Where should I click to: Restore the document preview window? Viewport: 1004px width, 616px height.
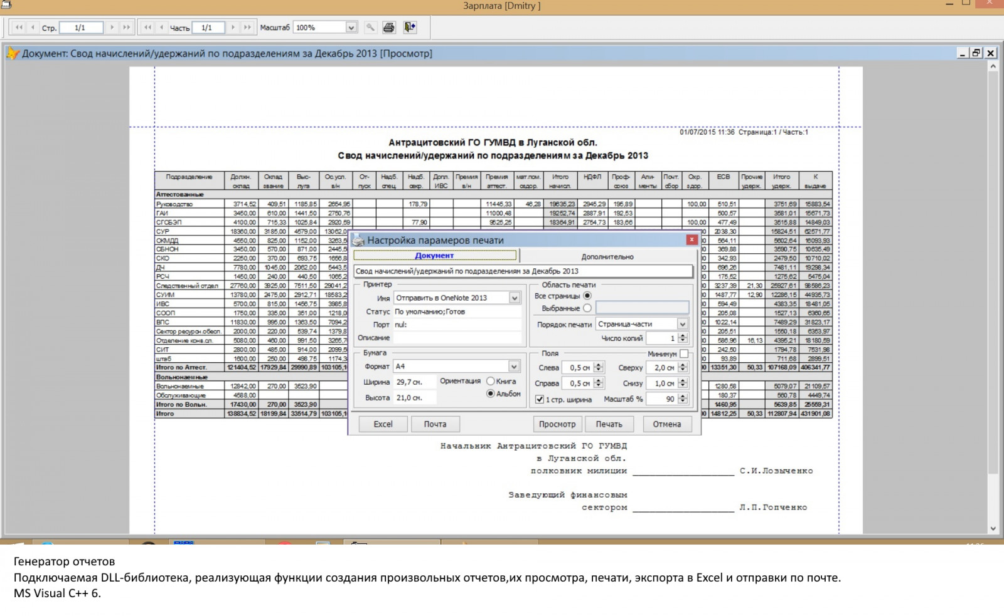click(976, 53)
